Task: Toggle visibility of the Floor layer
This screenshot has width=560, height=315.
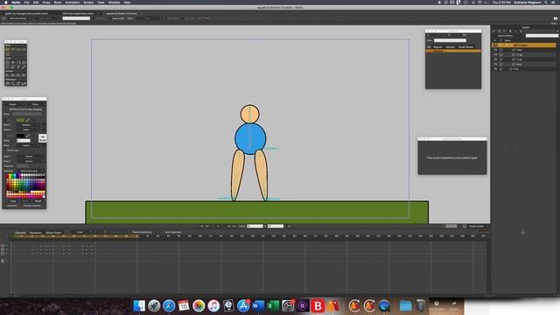Action: 495,69
